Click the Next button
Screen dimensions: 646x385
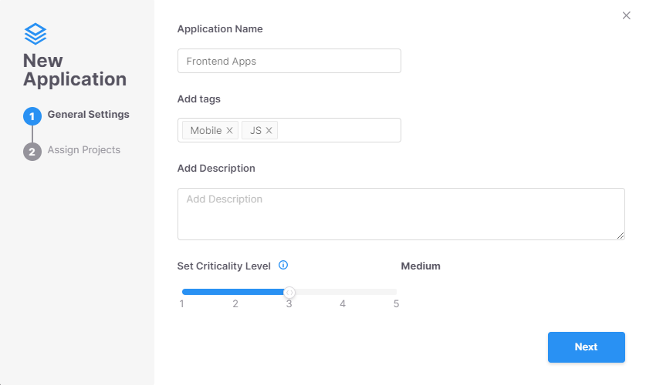pos(587,347)
